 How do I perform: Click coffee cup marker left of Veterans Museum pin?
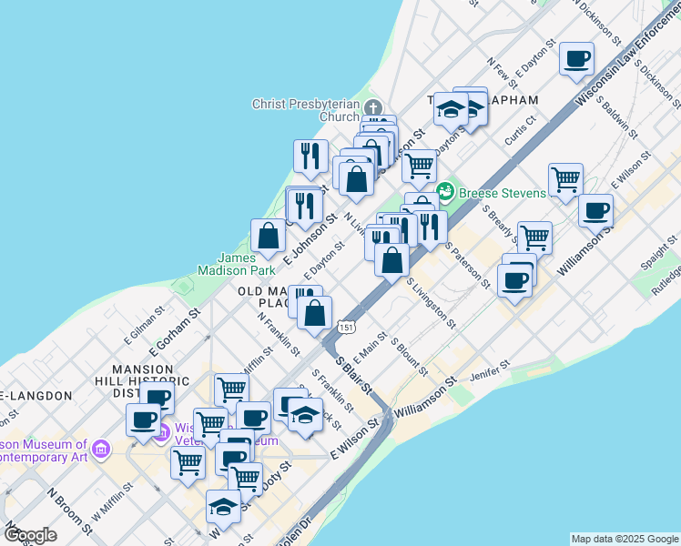click(143, 421)
